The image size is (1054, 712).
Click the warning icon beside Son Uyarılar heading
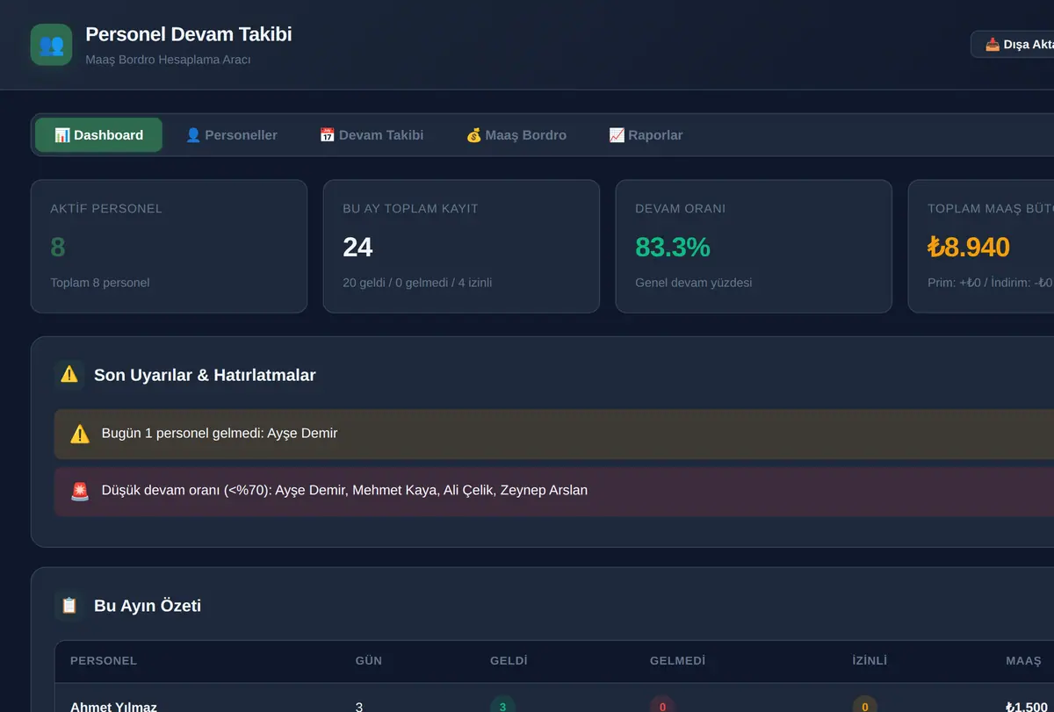[69, 375]
